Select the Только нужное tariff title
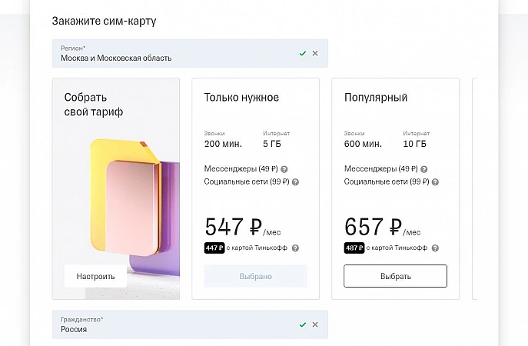The image size is (528, 346). click(x=241, y=98)
